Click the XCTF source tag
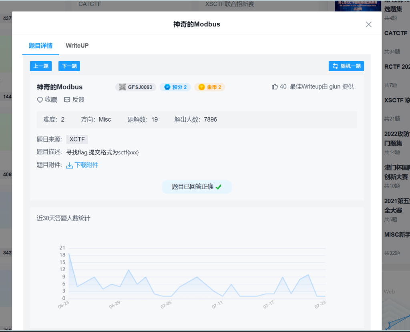This screenshot has height=332, width=410. [77, 140]
